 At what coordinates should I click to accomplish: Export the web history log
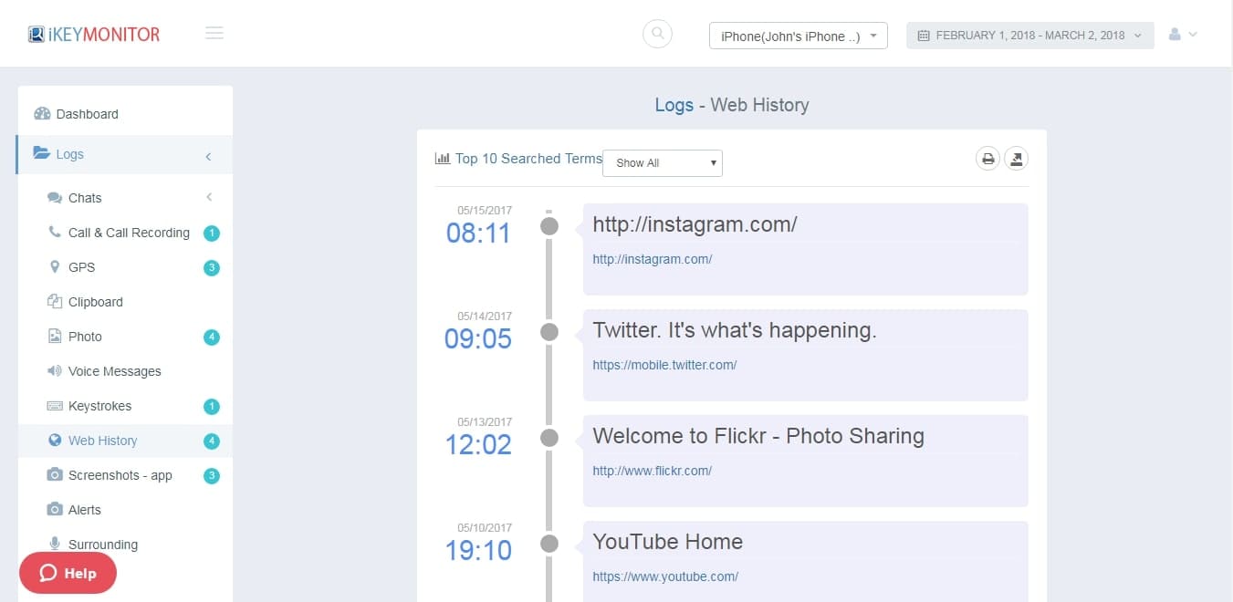point(1016,159)
